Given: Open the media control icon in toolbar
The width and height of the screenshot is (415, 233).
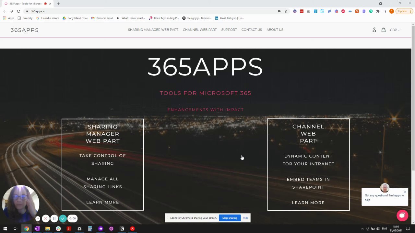Looking at the screenshot, I should point(385,11).
